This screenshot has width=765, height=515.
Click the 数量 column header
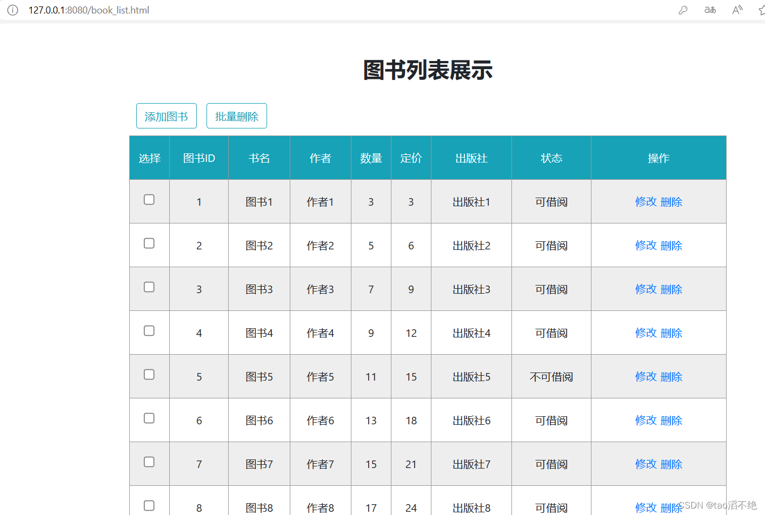(x=371, y=158)
